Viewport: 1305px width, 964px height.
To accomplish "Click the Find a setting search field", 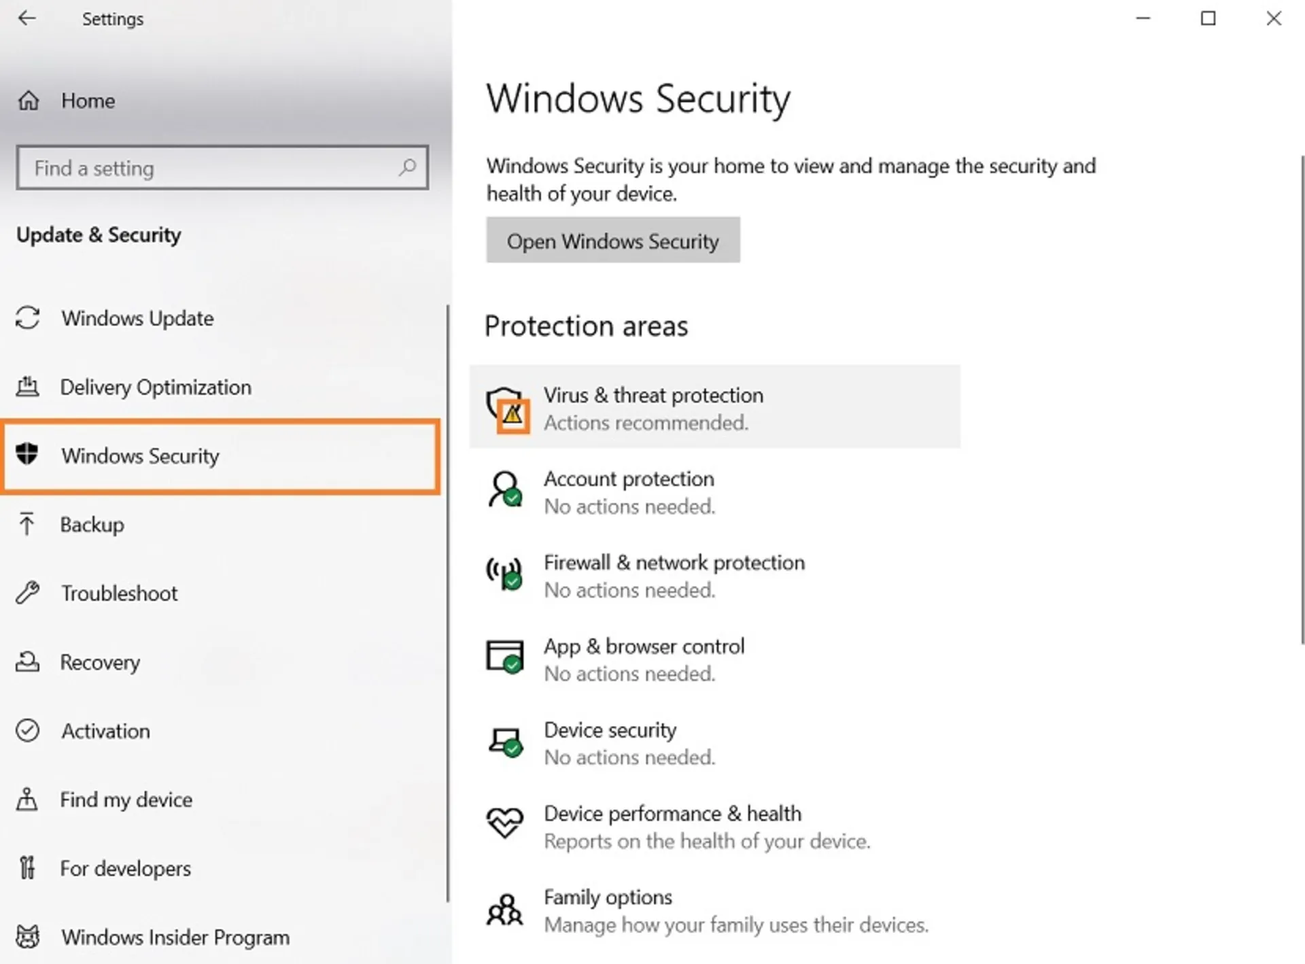I will point(222,167).
